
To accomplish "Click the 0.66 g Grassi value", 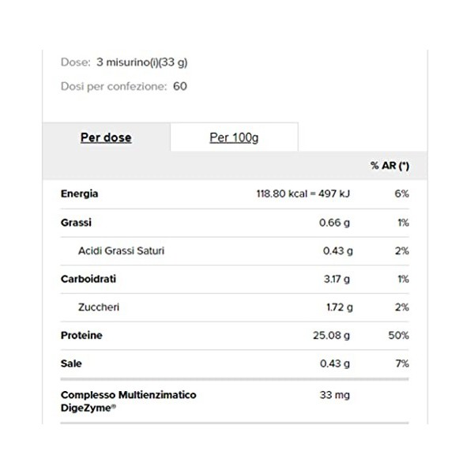I will point(335,223).
